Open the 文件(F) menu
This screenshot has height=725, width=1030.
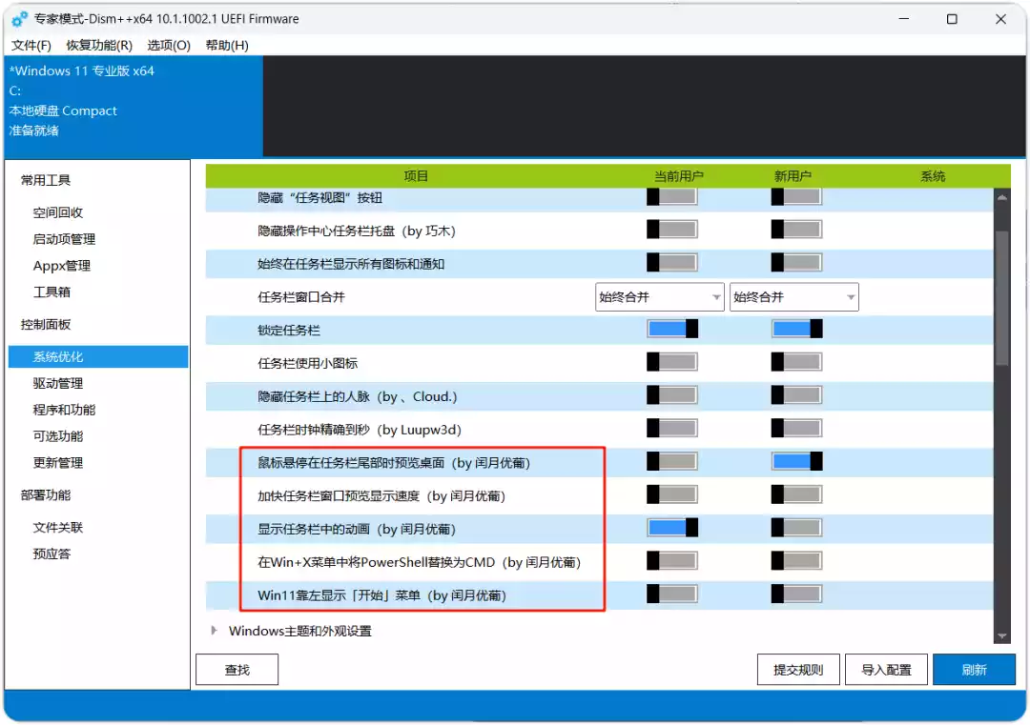click(31, 46)
